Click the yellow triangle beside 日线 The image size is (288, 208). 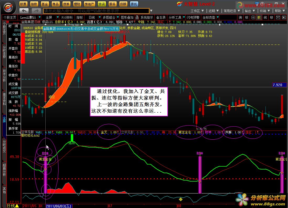17,206
